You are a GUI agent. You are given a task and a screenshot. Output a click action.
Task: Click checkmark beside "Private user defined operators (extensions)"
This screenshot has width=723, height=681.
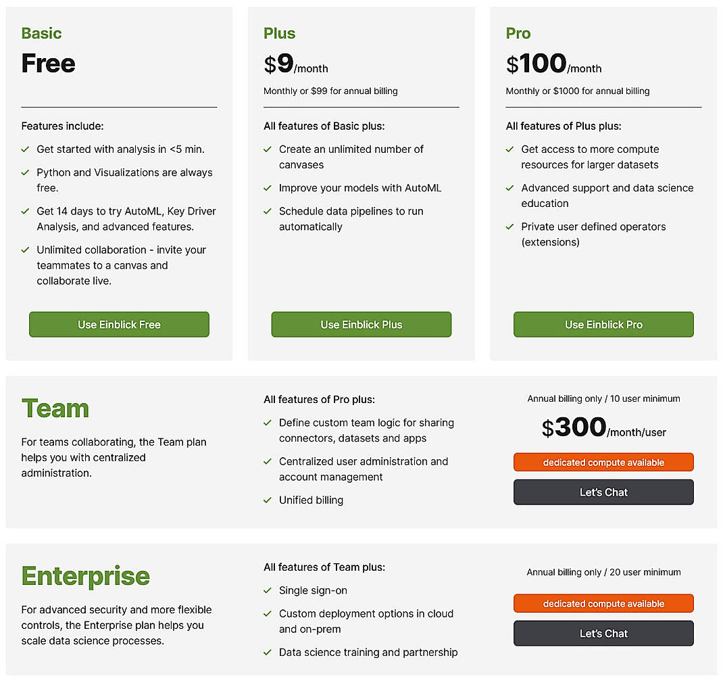click(509, 227)
